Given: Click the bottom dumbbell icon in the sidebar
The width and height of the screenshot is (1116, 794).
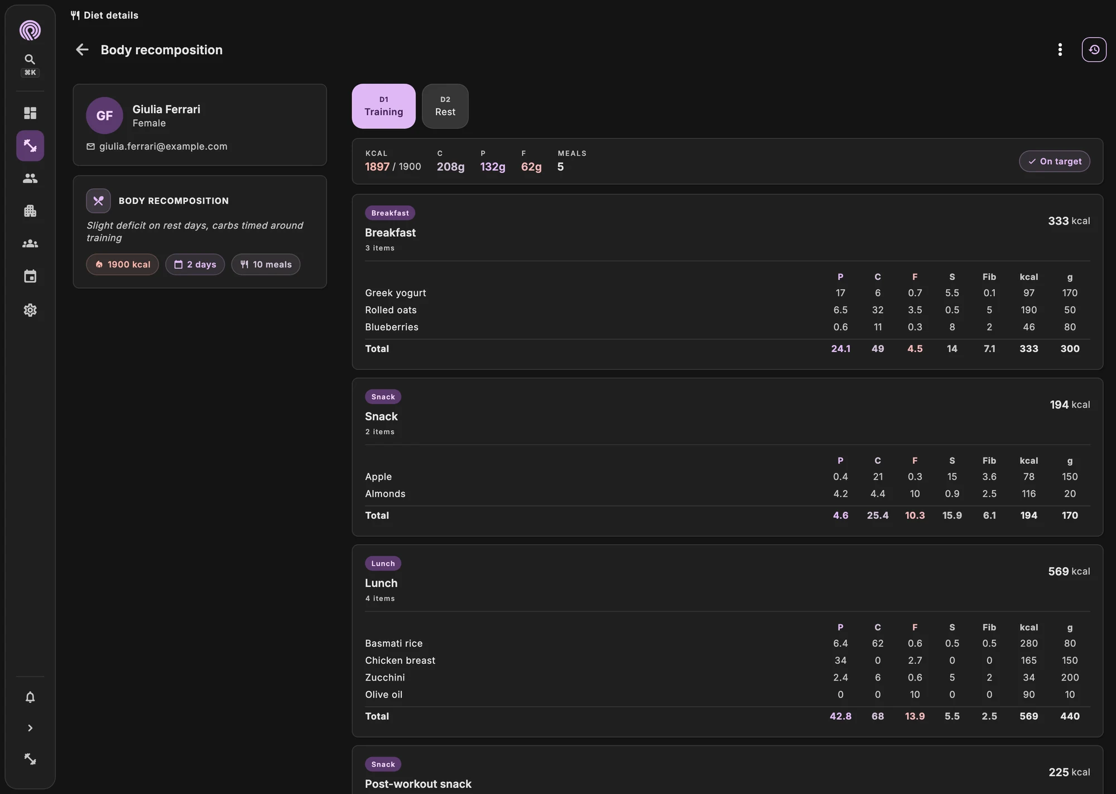Looking at the screenshot, I should click(30, 759).
